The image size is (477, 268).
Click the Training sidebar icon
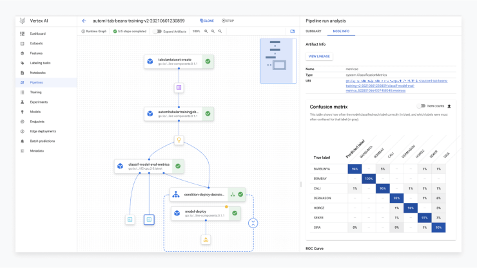22,92
